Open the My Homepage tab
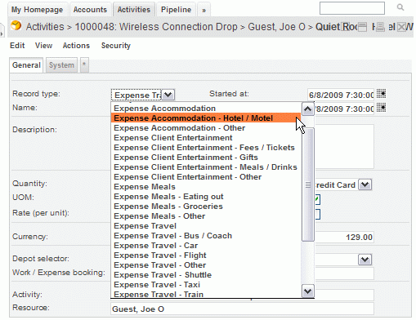This screenshot has width=416, height=320. click(38, 10)
